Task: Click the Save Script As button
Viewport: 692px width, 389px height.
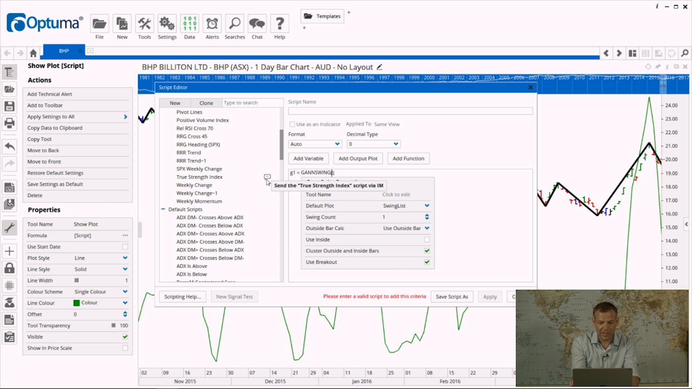Action: 452,297
